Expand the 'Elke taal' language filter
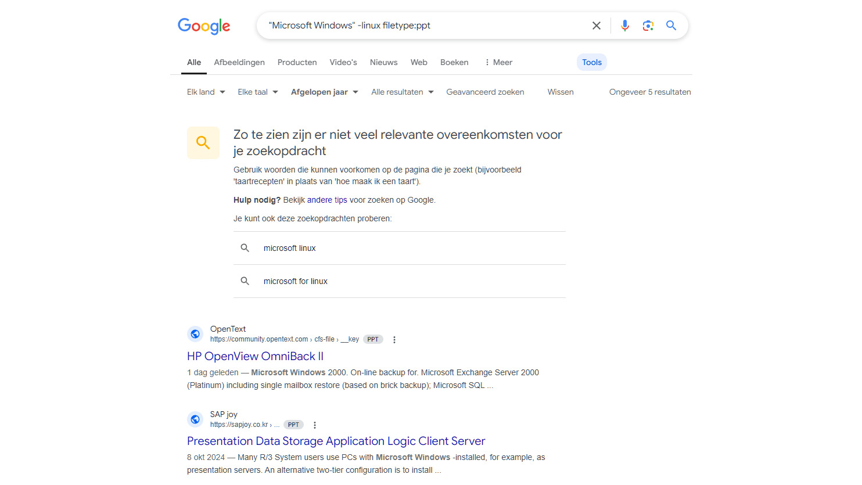 click(257, 92)
